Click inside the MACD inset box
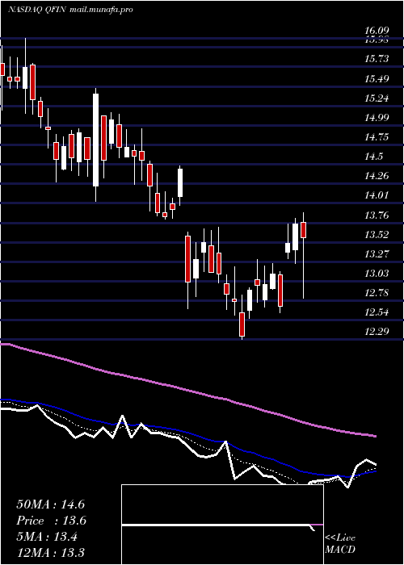The width and height of the screenshot is (404, 565). pyautogui.click(x=222, y=525)
